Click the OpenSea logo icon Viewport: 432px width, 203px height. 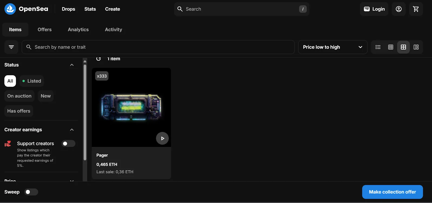point(10,9)
